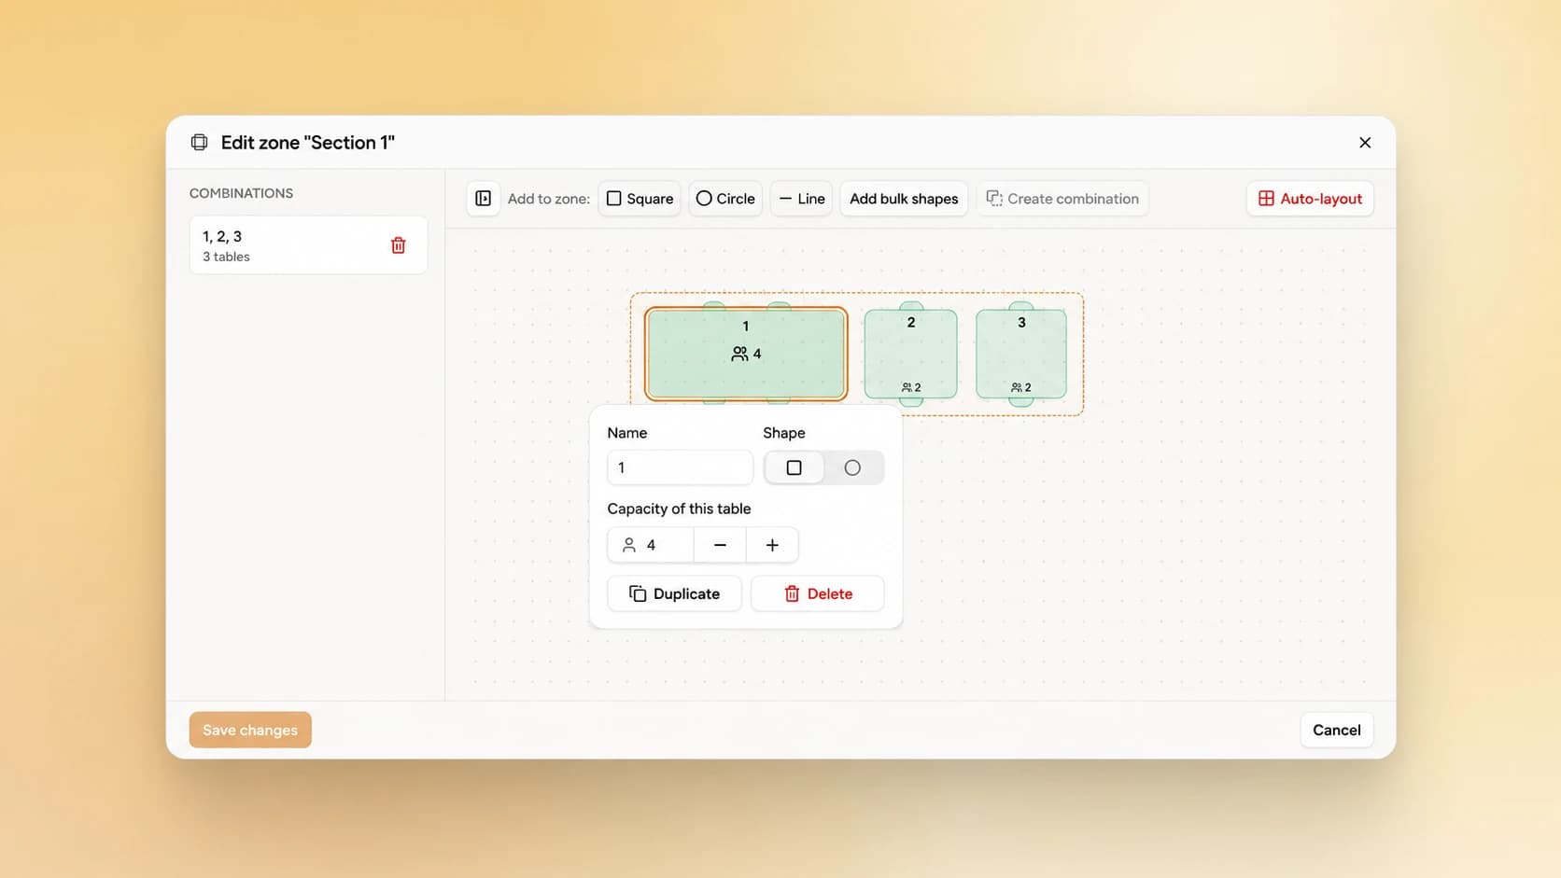The height and width of the screenshot is (878, 1561).
Task: Cancel editing the zone
Action: tap(1336, 730)
